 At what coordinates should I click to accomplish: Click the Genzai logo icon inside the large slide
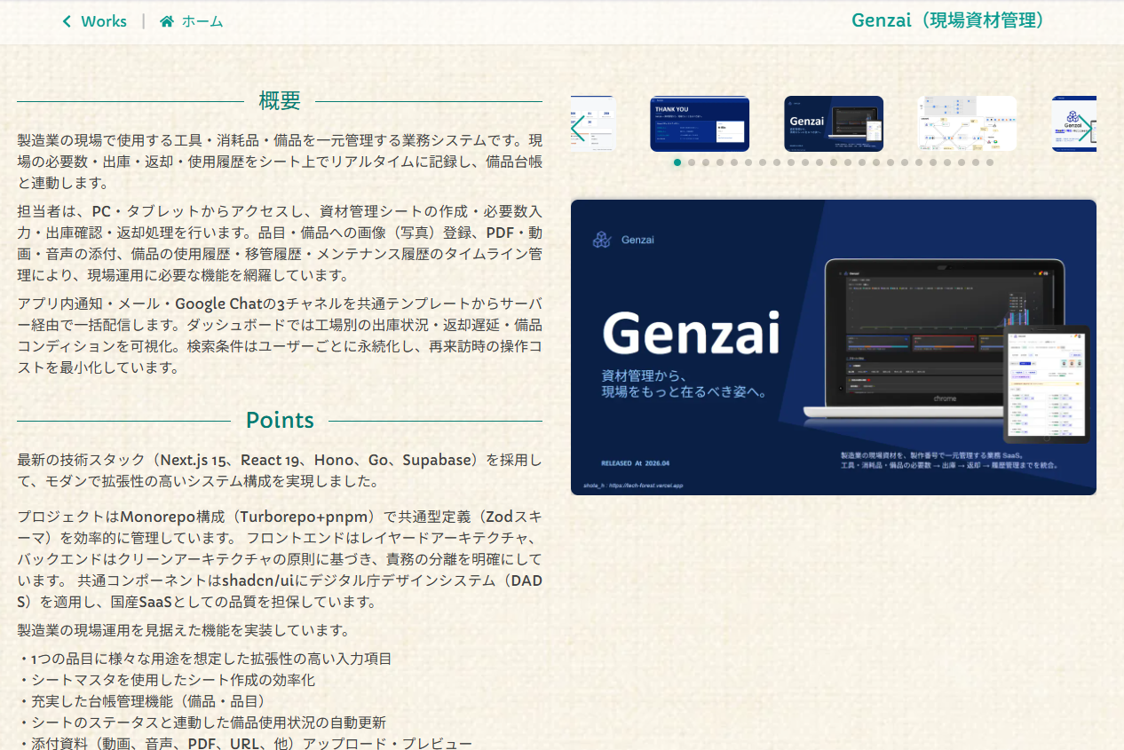point(602,240)
